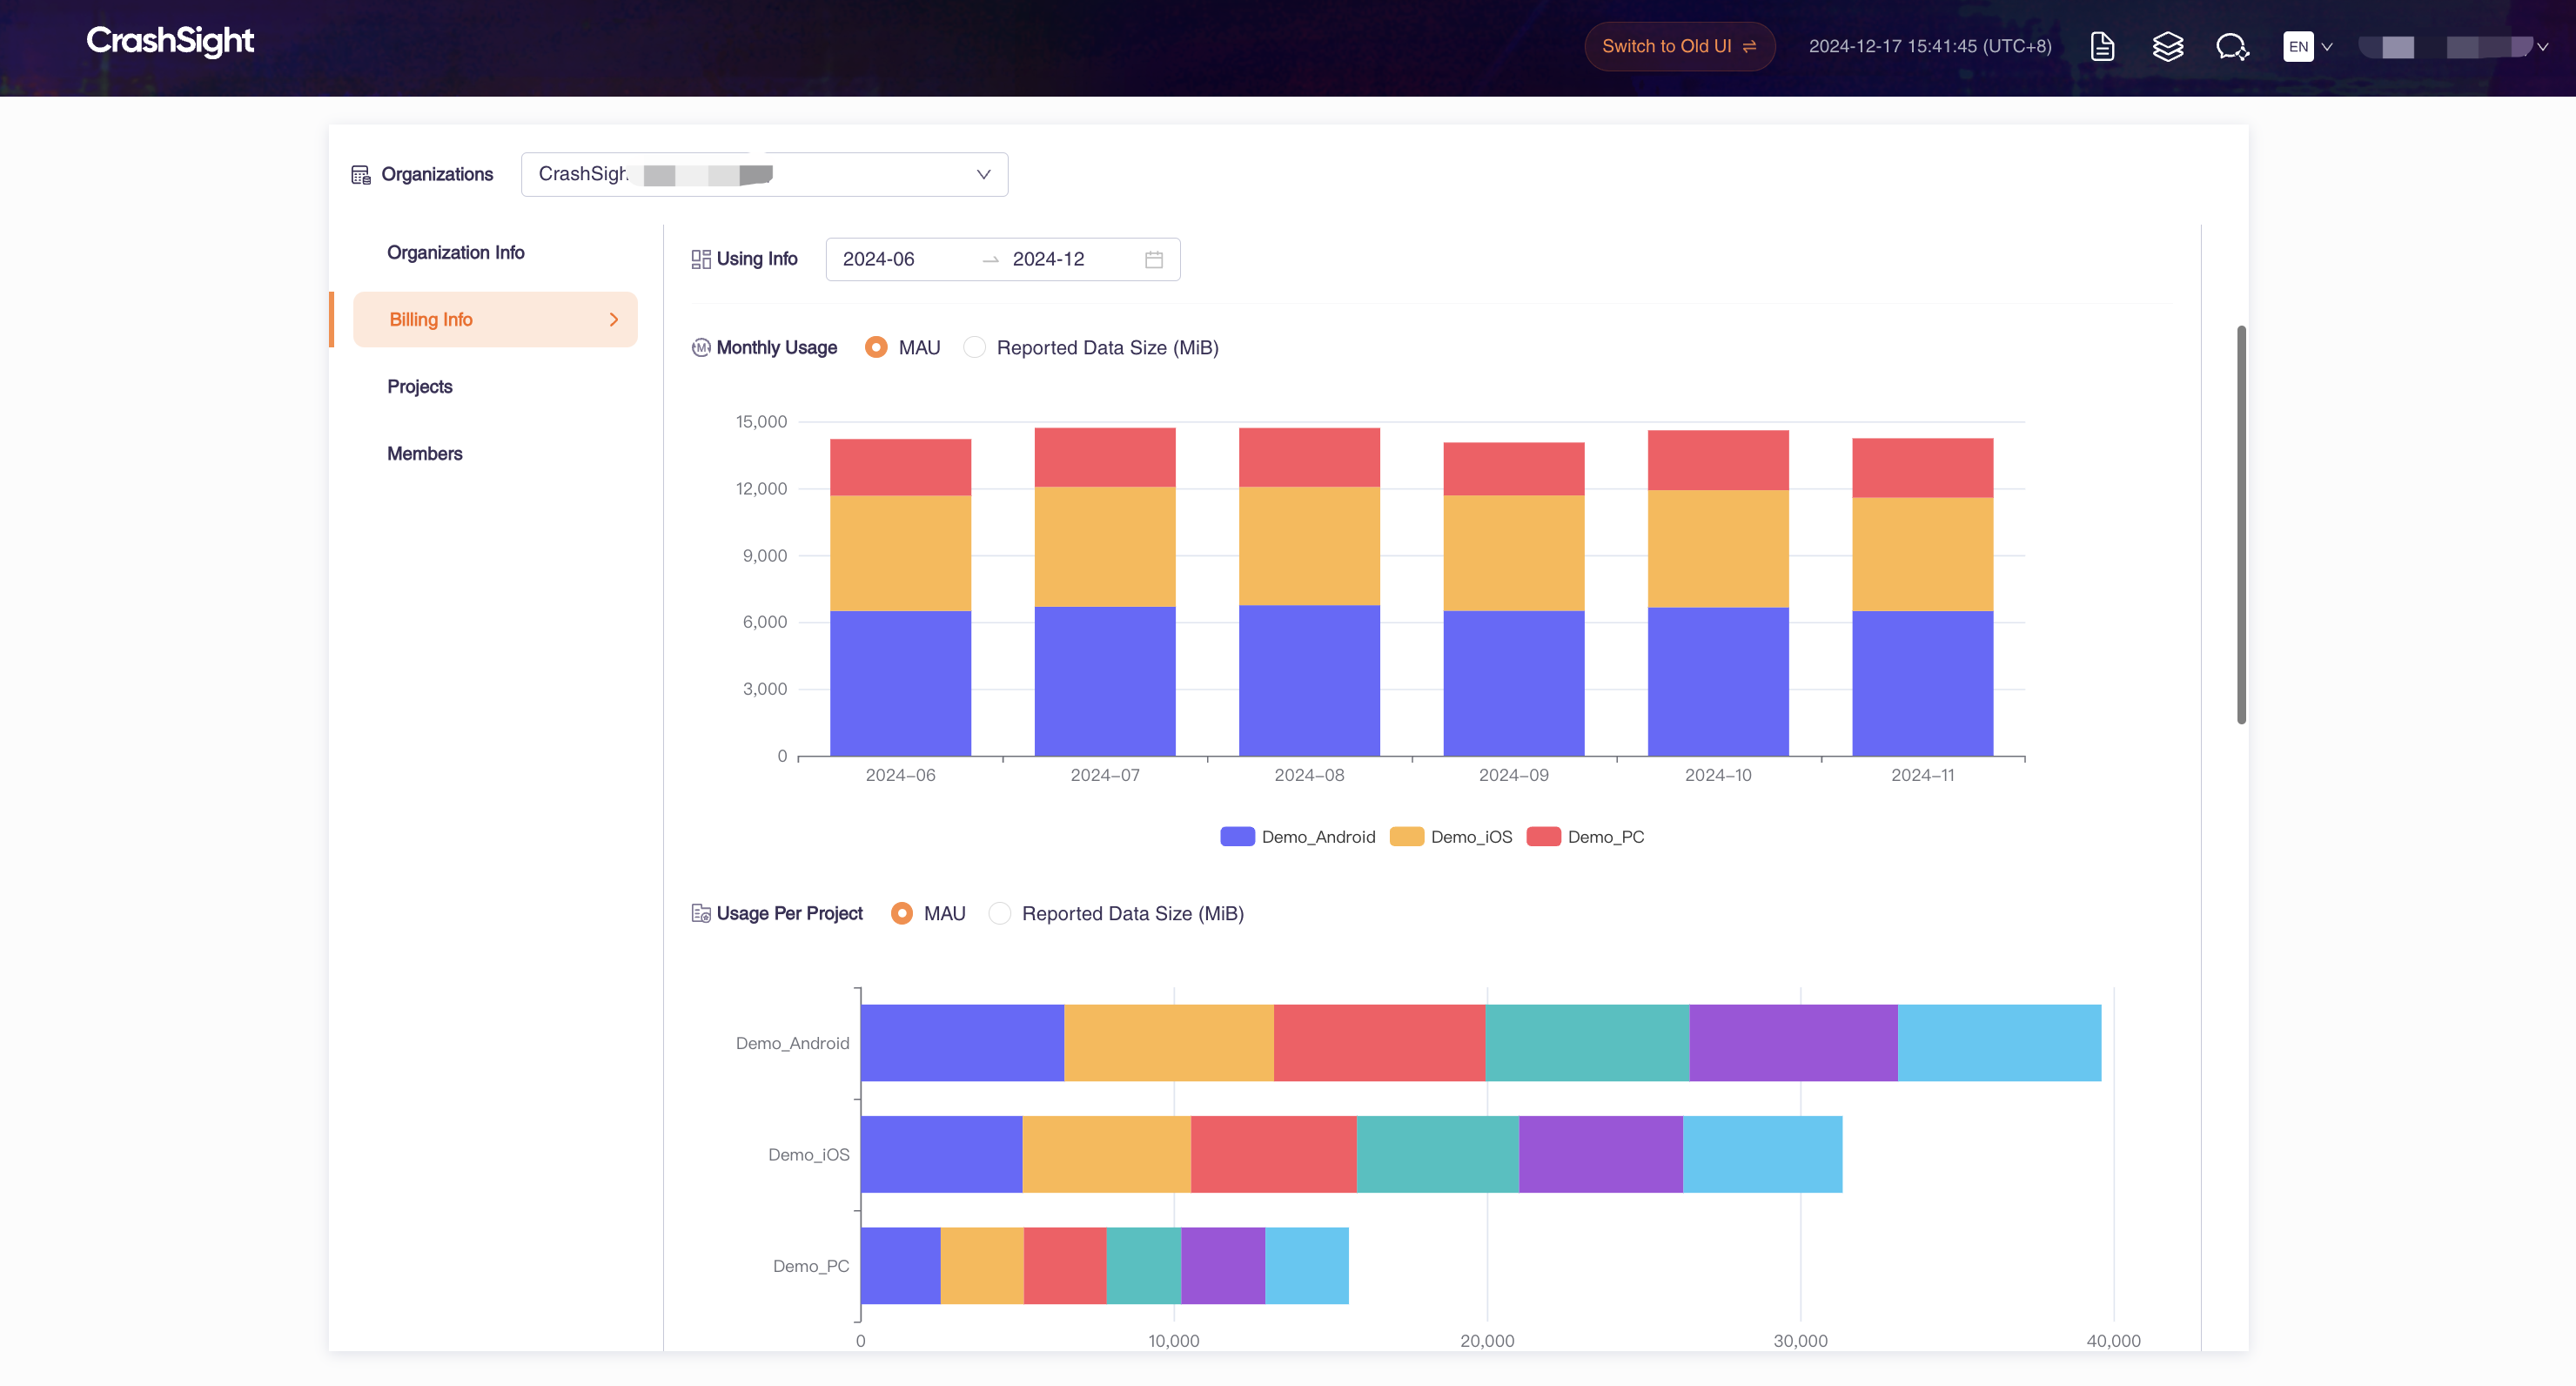2576x1386 pixels.
Task: Click the 2024-10 Demo_iOS bar segment
Action: [x=1718, y=548]
